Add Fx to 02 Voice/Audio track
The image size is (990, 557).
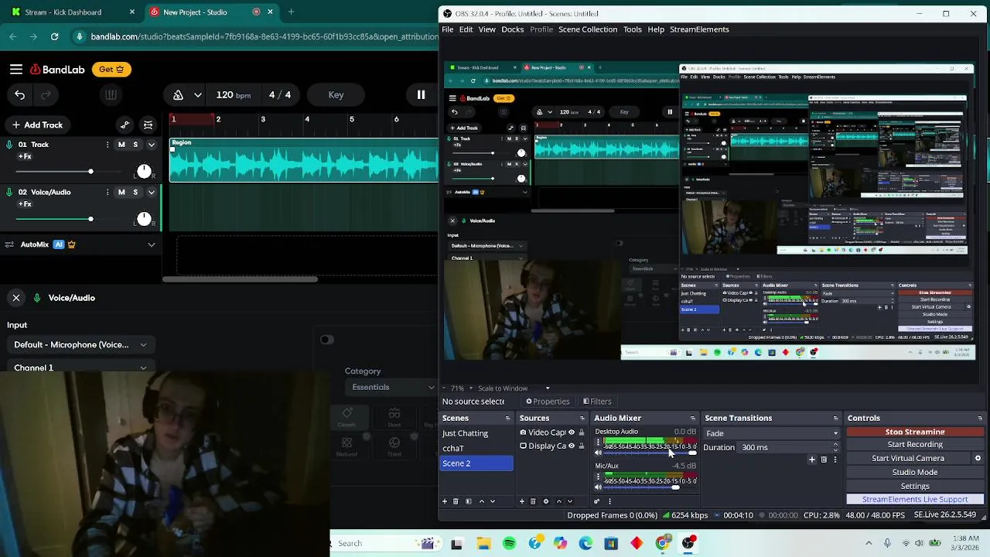(x=25, y=204)
